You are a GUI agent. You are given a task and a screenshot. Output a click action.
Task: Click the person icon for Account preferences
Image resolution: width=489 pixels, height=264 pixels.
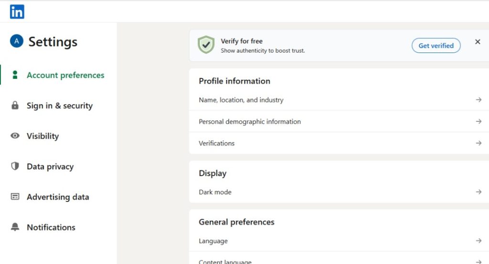[x=15, y=75]
